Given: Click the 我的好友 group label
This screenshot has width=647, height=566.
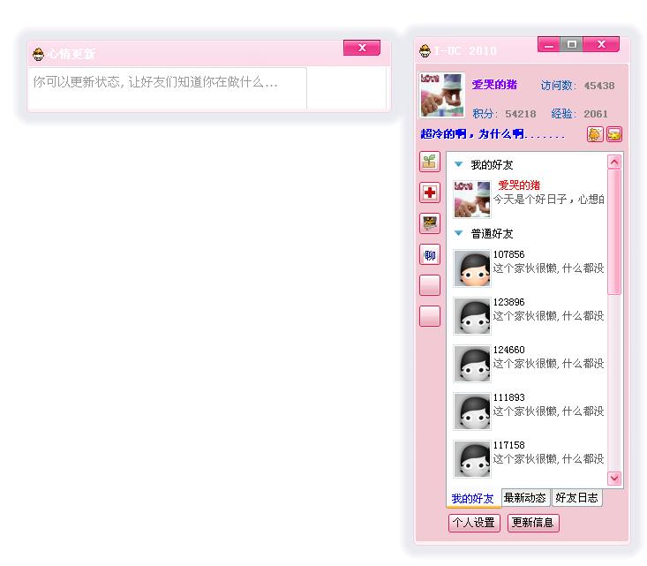Looking at the screenshot, I should [x=492, y=165].
